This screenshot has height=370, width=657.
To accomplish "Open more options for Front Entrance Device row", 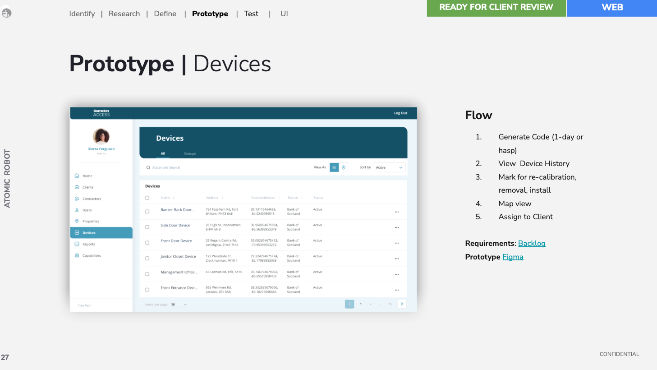I will coord(397,290).
